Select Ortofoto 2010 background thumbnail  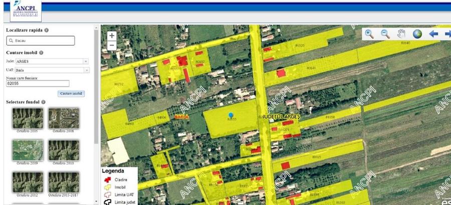pyautogui.click(x=63, y=150)
